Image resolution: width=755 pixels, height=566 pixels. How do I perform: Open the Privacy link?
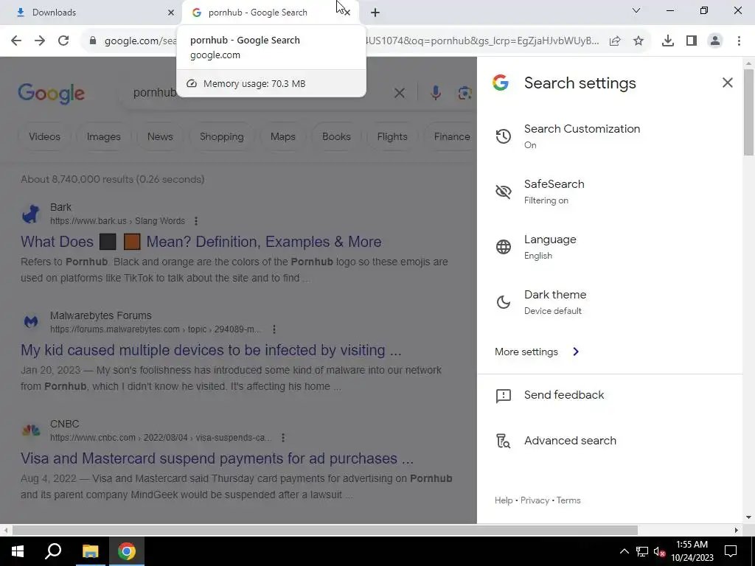(x=535, y=500)
